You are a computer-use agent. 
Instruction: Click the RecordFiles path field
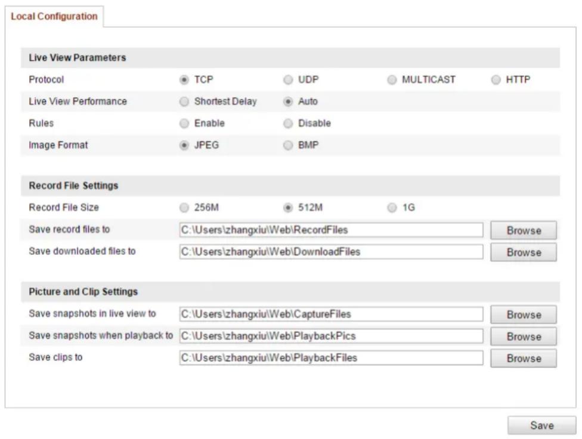(331, 230)
